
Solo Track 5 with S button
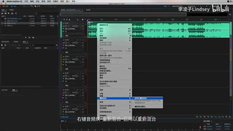coord(80,90)
